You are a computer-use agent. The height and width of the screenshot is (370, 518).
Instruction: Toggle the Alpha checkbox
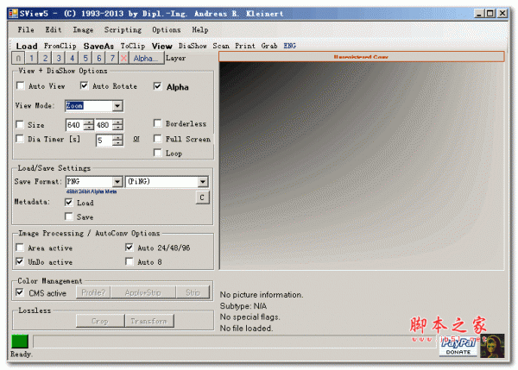pos(158,86)
